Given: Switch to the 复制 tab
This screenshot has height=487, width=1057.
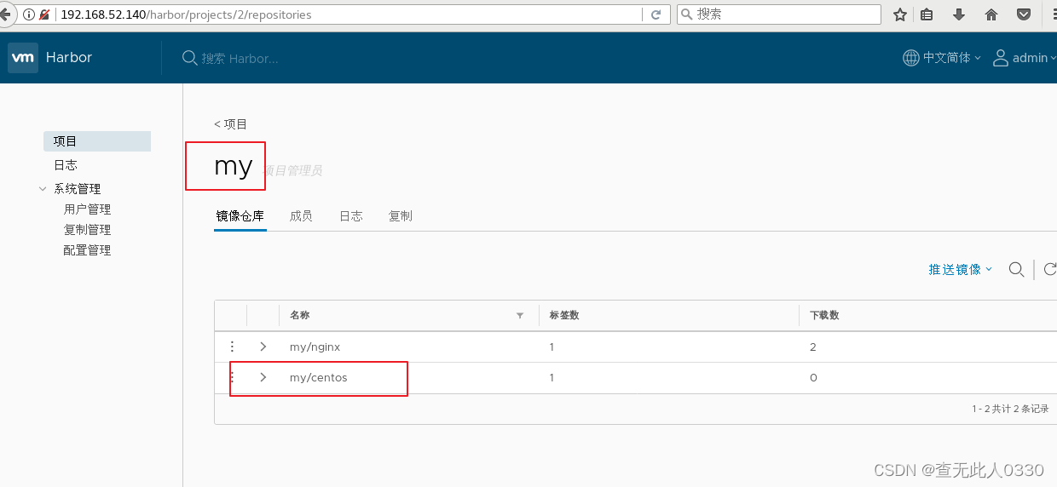Looking at the screenshot, I should point(401,216).
